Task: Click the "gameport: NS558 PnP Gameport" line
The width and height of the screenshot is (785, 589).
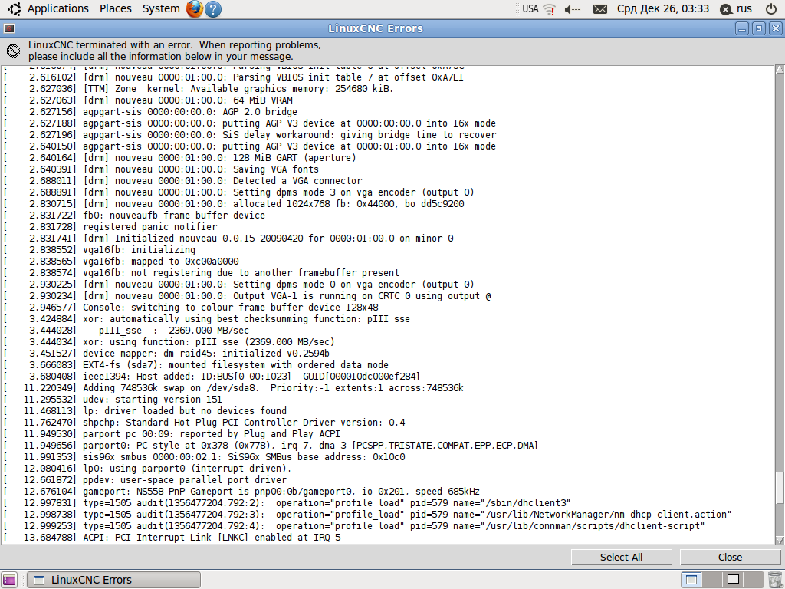Action: tap(241, 492)
